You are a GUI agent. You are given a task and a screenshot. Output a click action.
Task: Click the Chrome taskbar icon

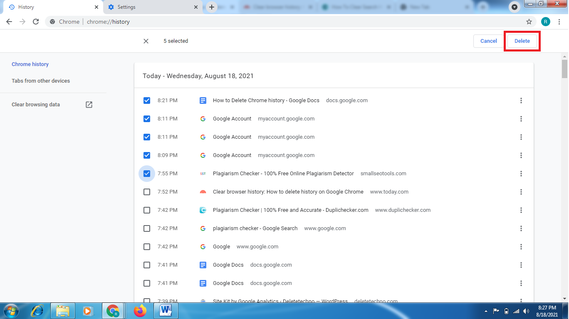tap(114, 311)
